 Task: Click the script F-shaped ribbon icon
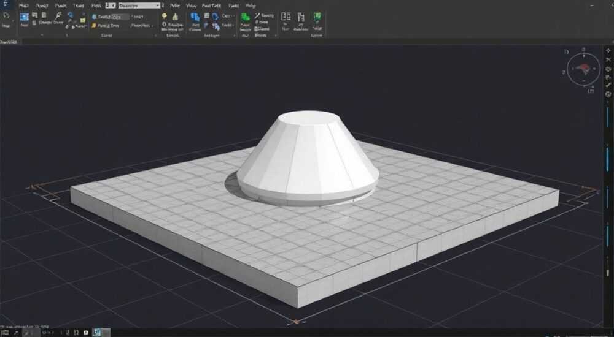click(x=58, y=16)
